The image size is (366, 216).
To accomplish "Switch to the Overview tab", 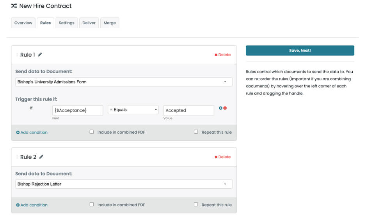I will (x=23, y=23).
